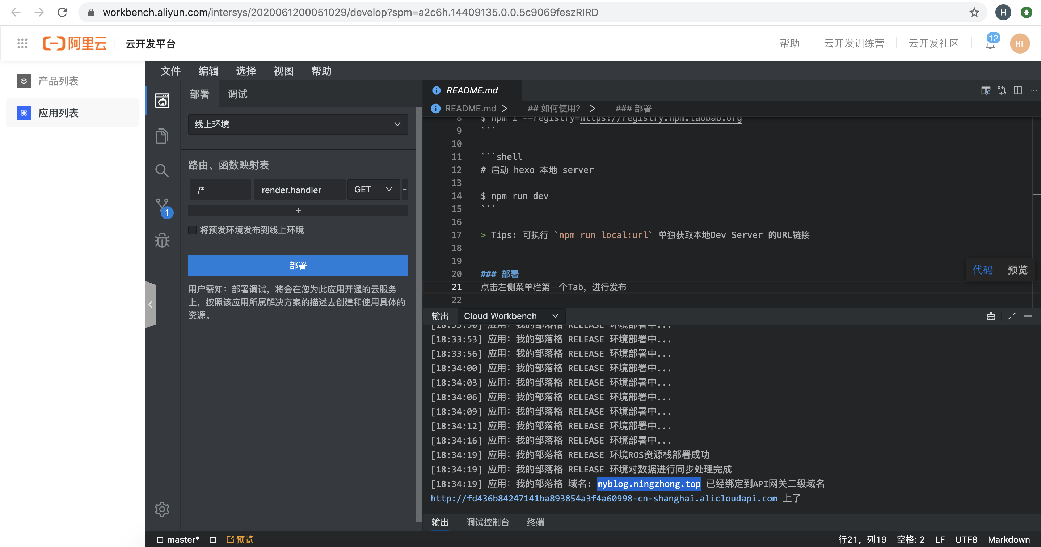
Task: Click the render.handler function field
Action: click(x=299, y=190)
